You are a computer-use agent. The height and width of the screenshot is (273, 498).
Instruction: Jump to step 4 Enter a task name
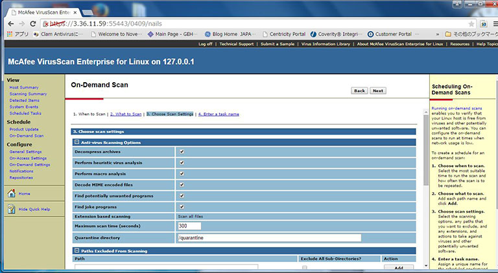[x=219, y=114]
